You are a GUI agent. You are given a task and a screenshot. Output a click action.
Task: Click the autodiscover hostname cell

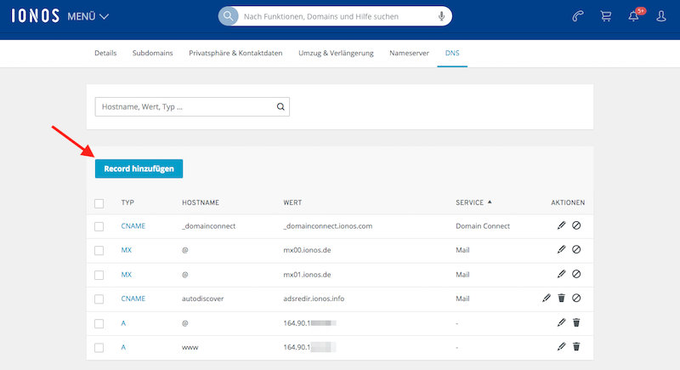[203, 299]
